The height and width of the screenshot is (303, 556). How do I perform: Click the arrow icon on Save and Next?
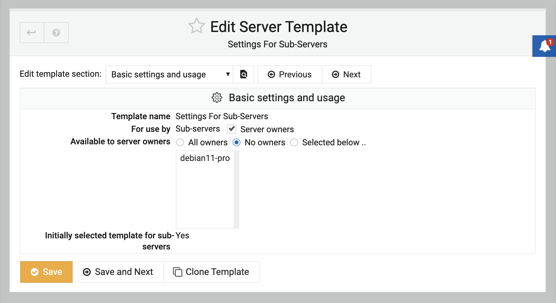[x=87, y=272]
